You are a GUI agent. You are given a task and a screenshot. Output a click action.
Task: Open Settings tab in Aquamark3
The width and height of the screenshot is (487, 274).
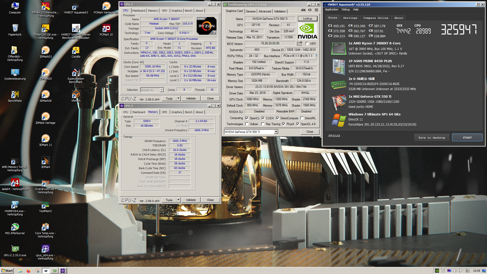tap(350, 18)
